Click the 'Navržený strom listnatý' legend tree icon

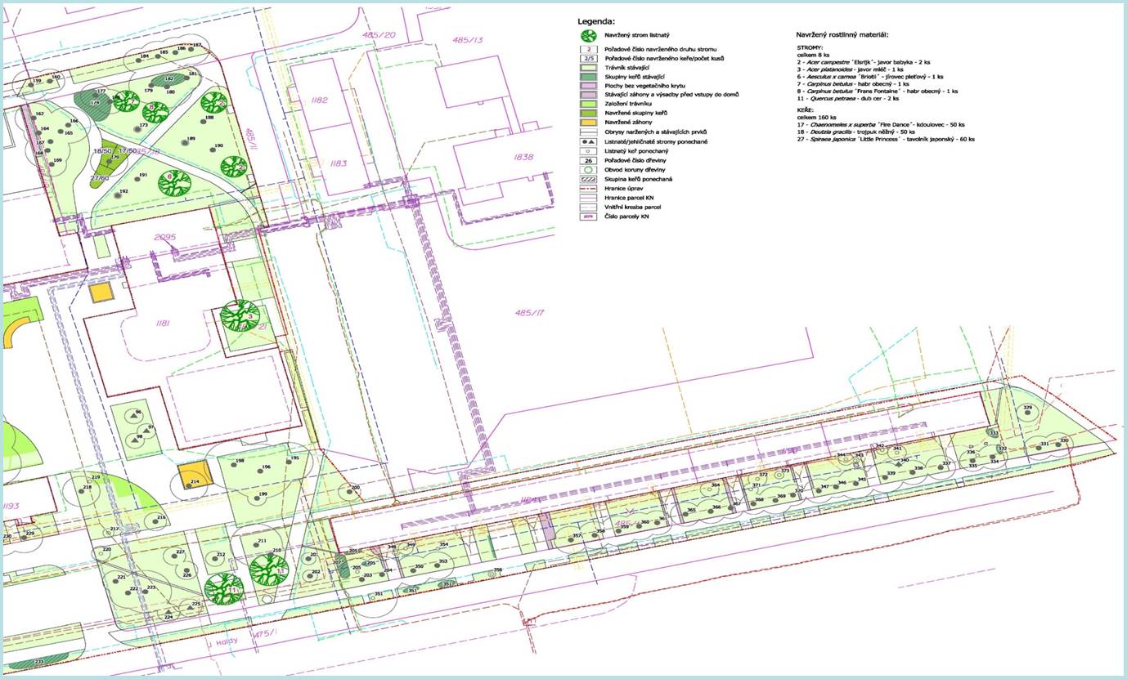[x=587, y=36]
